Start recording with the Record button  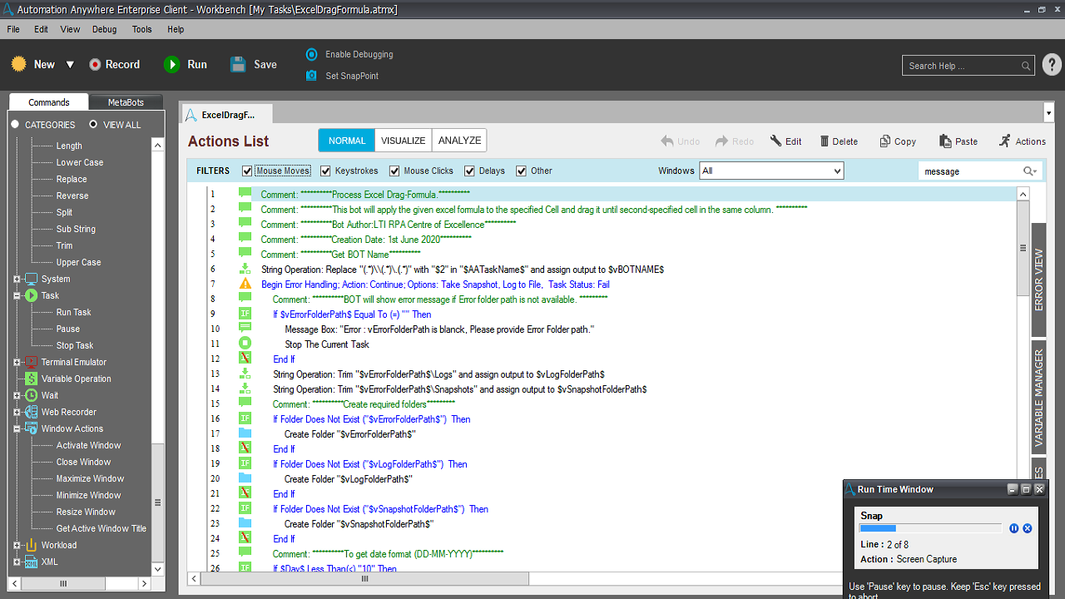[x=115, y=64]
